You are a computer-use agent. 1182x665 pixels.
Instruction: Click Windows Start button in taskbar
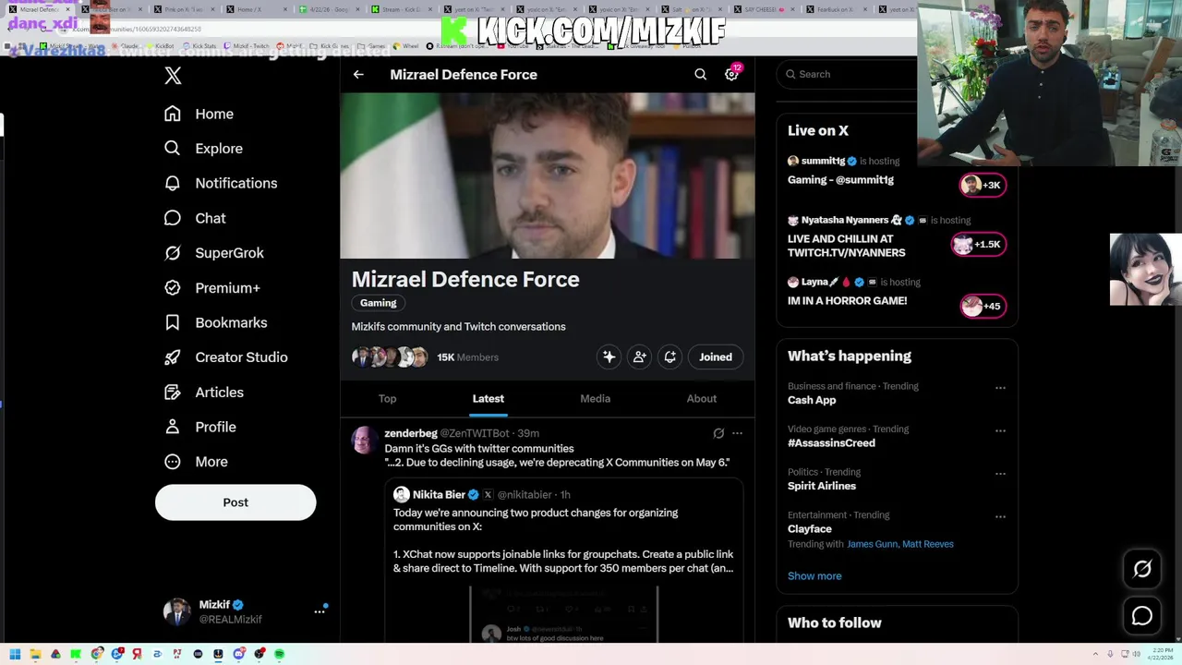coord(15,654)
